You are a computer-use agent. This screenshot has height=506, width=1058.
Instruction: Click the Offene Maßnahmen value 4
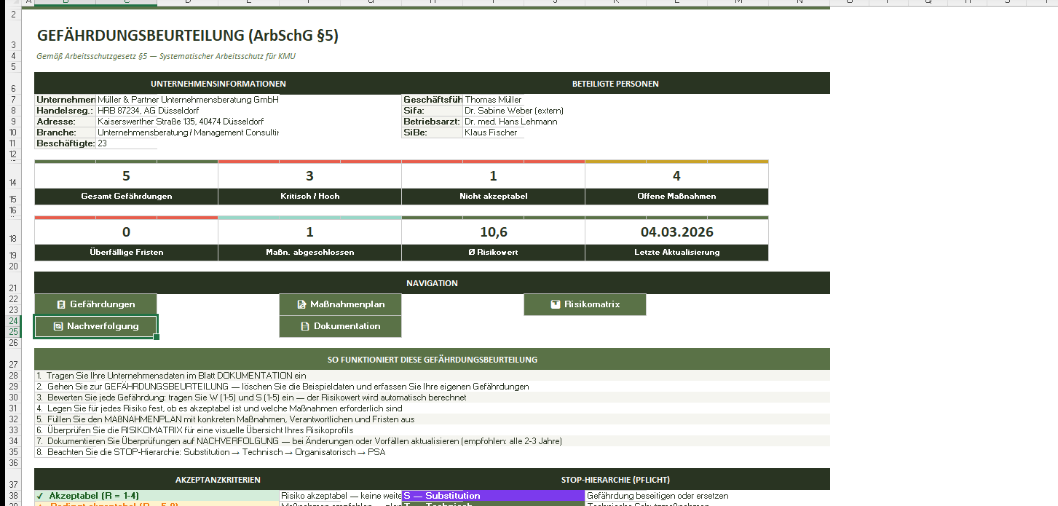point(676,175)
